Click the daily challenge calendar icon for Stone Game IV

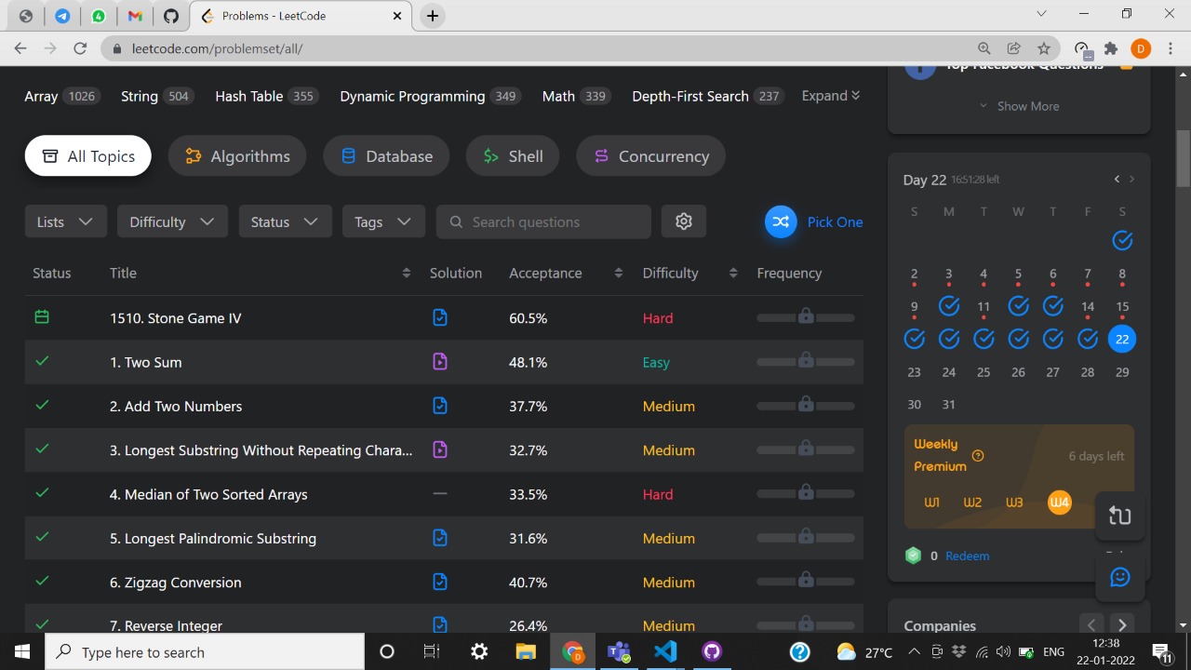pyautogui.click(x=42, y=317)
